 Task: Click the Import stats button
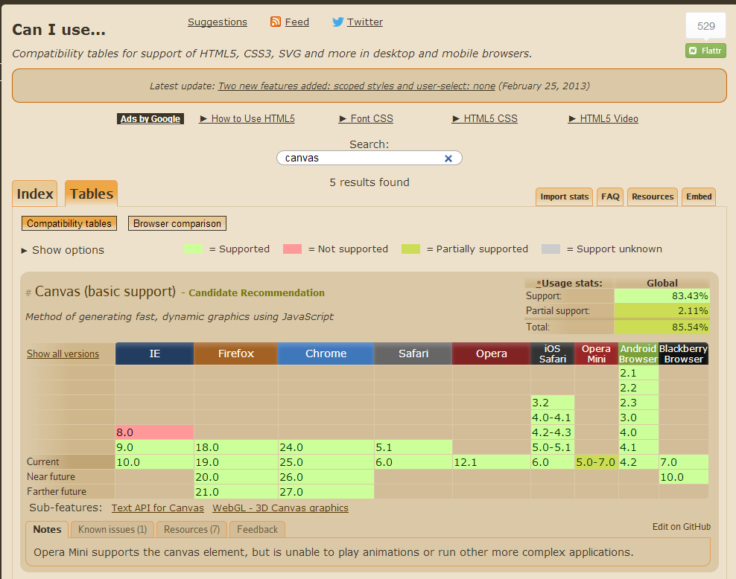point(564,197)
